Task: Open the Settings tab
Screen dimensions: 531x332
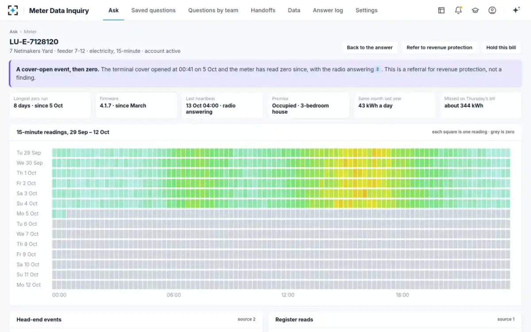Action: point(366,10)
